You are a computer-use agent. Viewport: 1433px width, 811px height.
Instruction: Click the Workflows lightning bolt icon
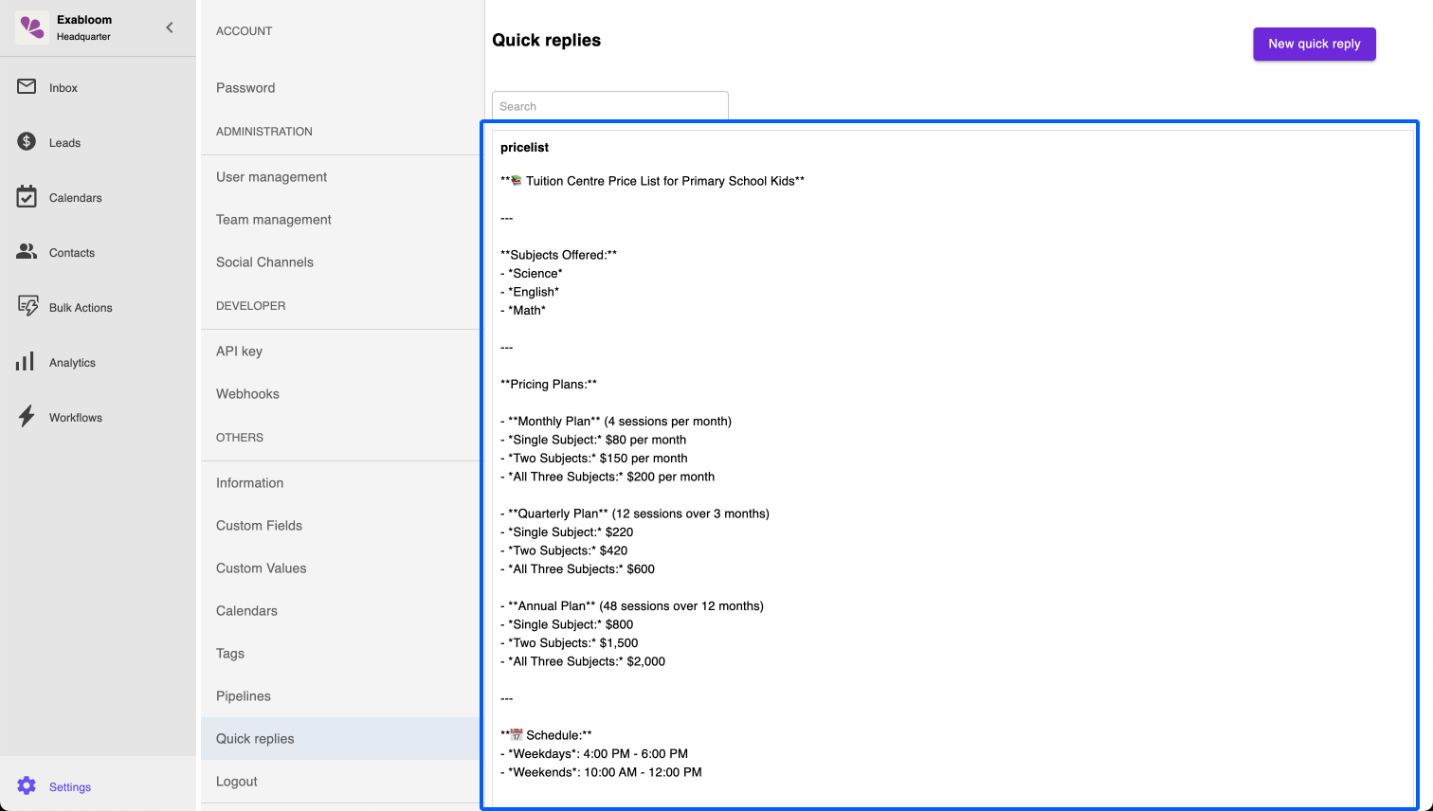click(27, 417)
